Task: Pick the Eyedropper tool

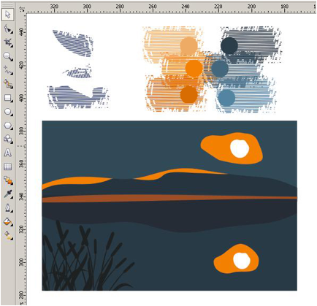Action: (x=8, y=194)
